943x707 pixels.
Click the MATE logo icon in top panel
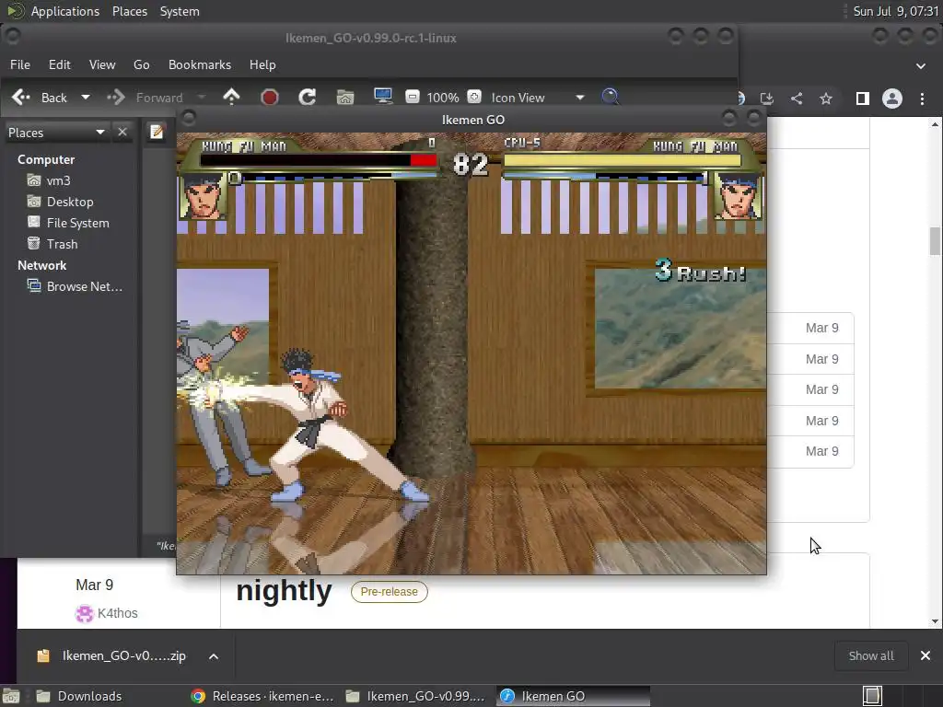15,11
